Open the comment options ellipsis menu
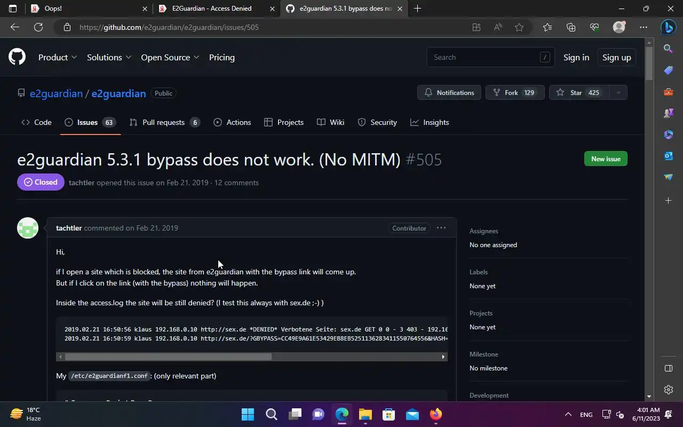 [441, 228]
